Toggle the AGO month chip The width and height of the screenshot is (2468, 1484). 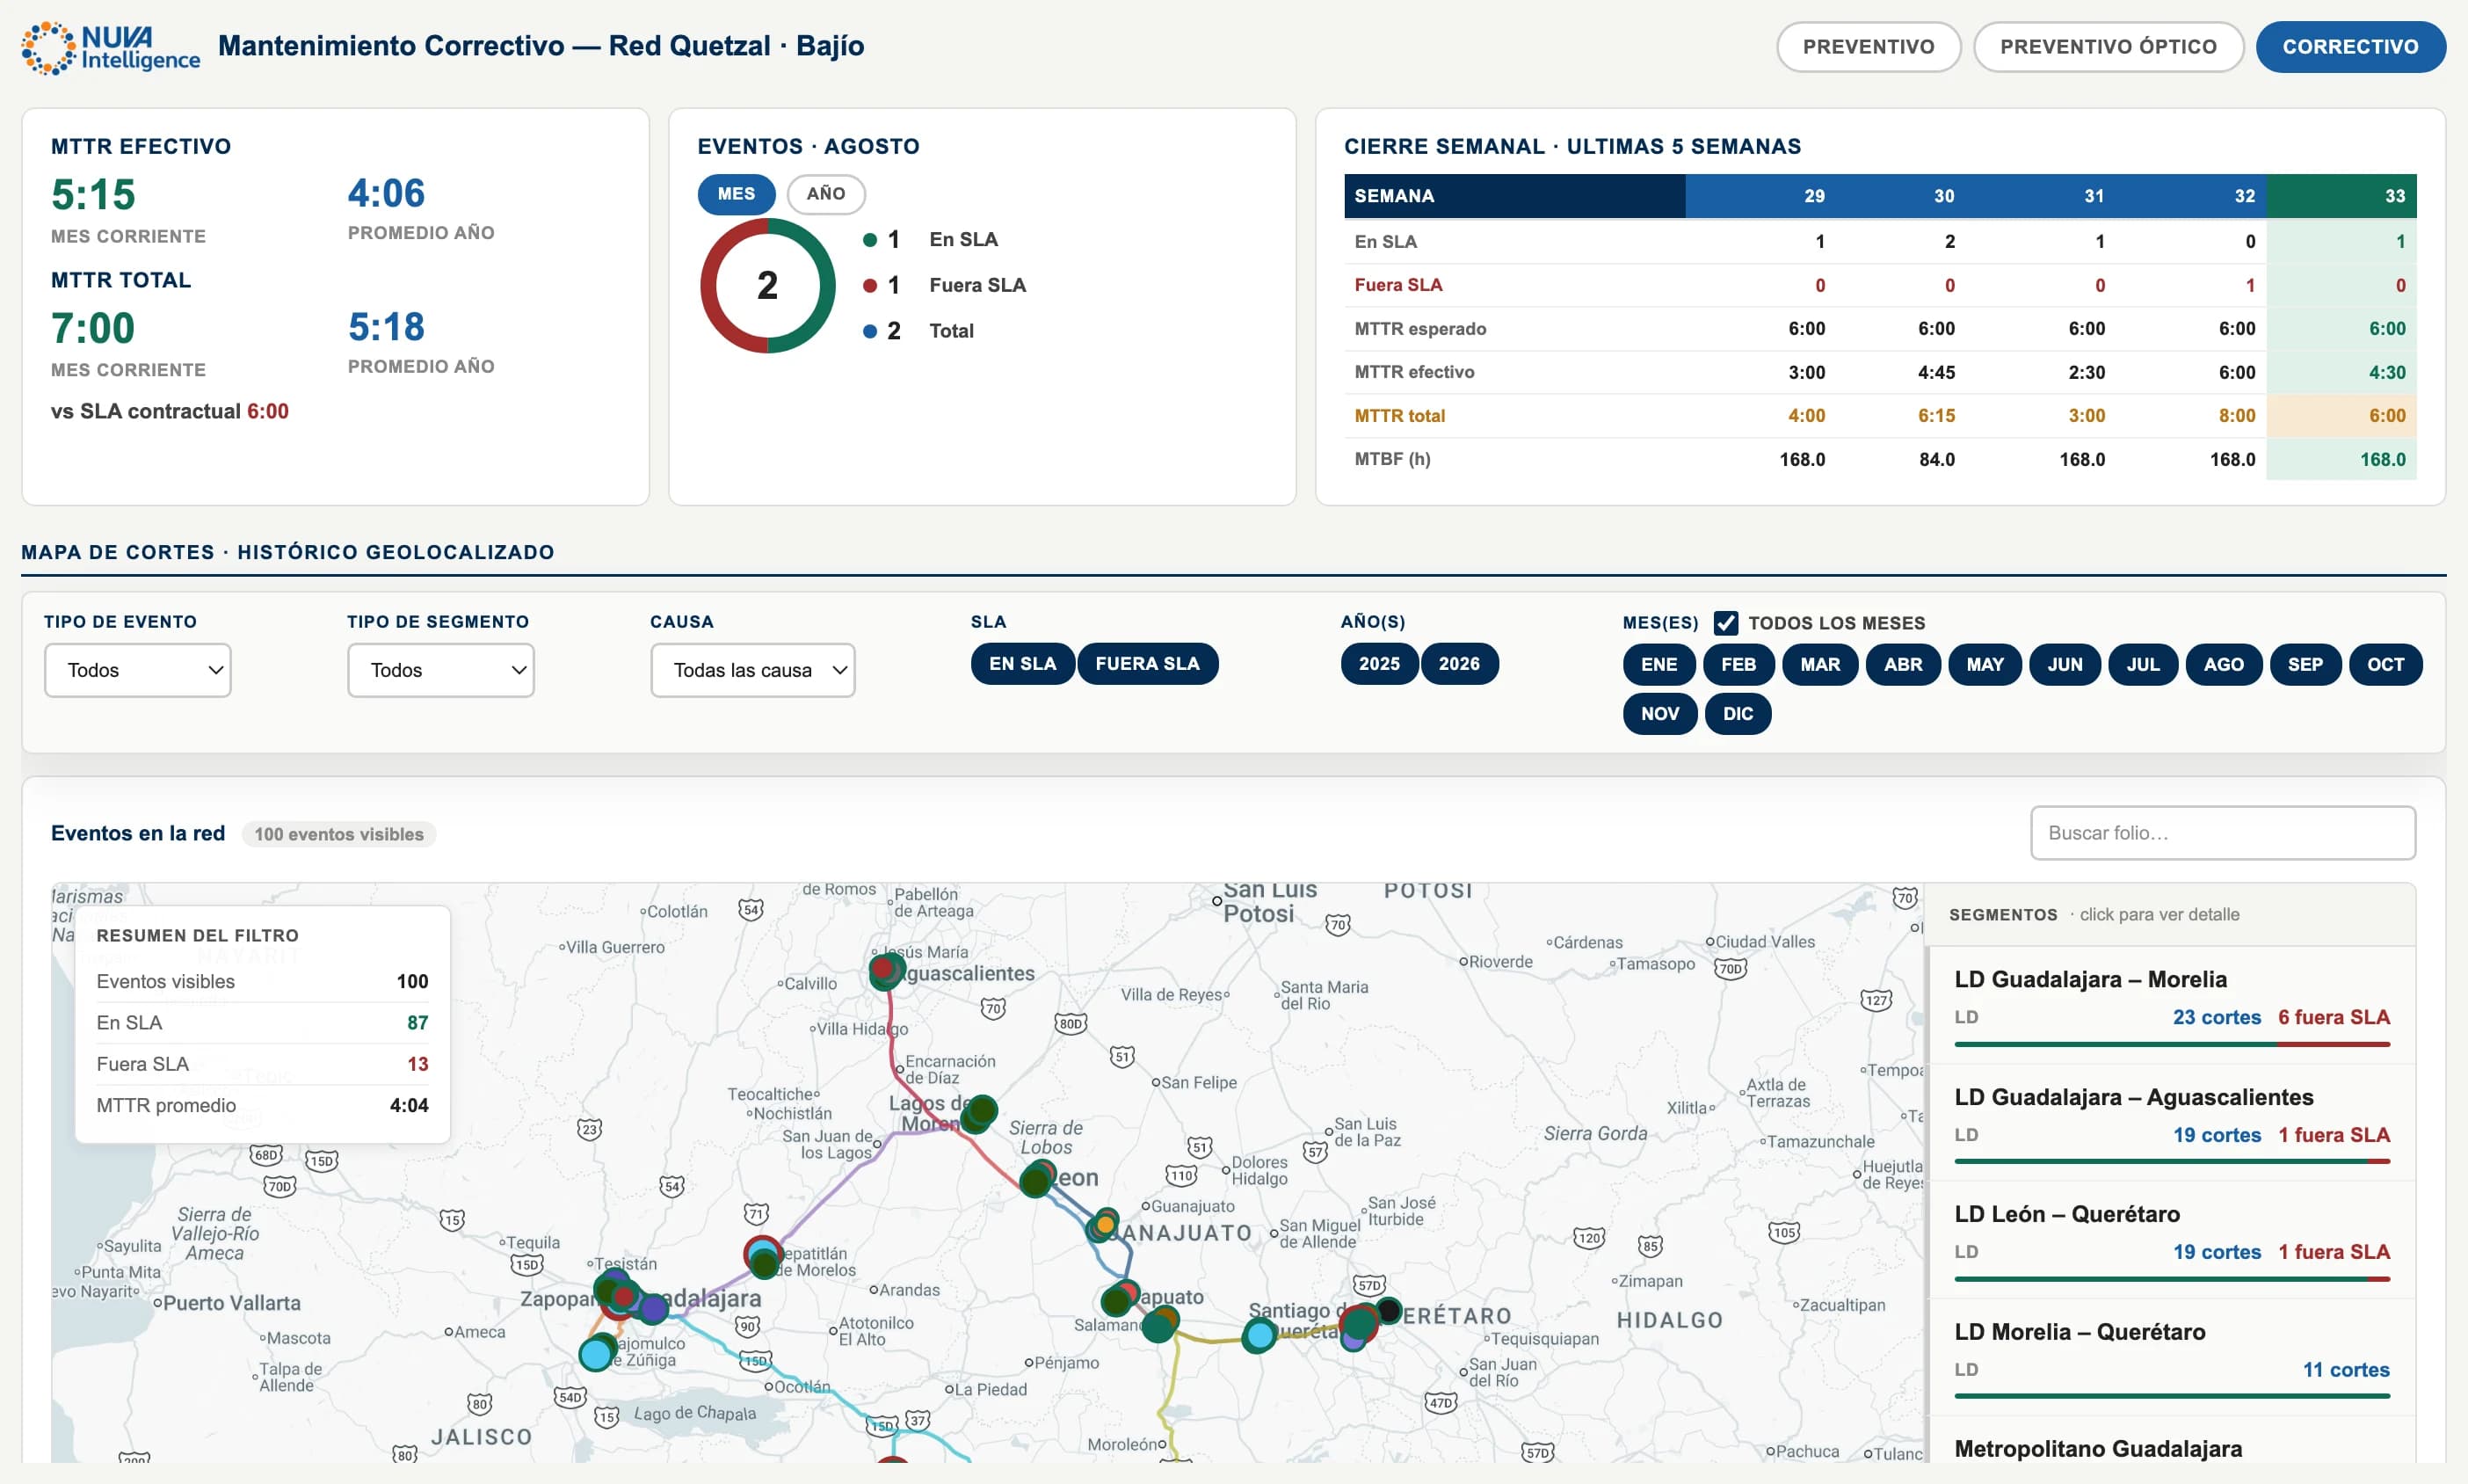[x=2223, y=665]
